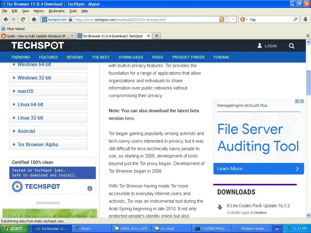Bookmark this page with the star icon
The width and height of the screenshot is (311, 233).
point(227,19)
